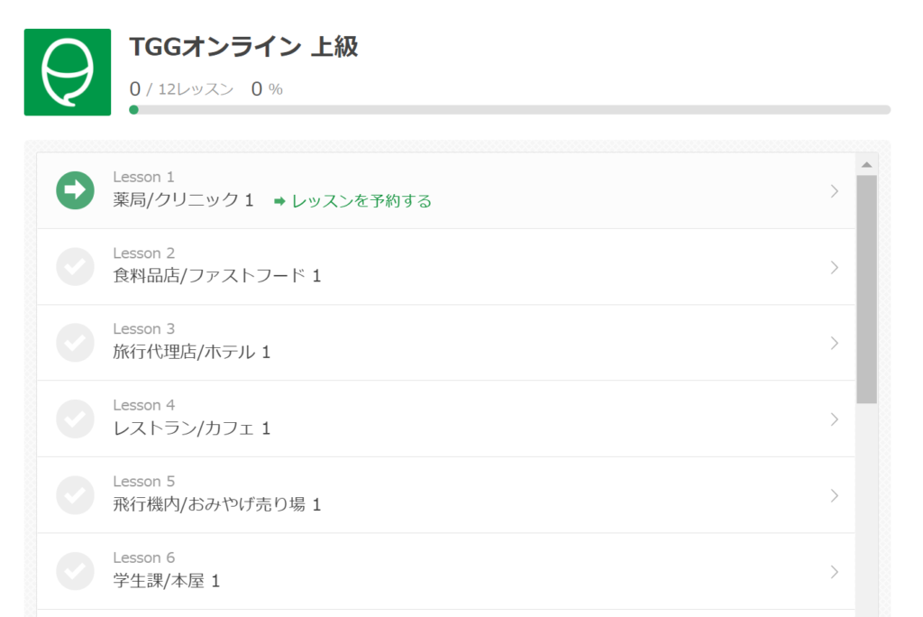923x617 pixels.
Task: Click Lesson 6 gray checkmark status icon
Action: [75, 571]
